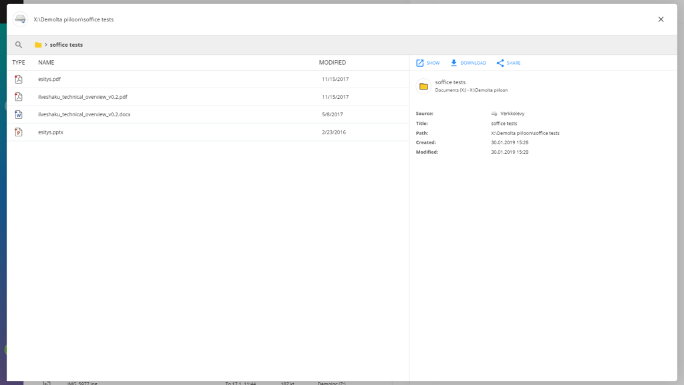Open the 'soffice tests' breadcrumb
Screen dimensions: 684x385
pos(66,45)
